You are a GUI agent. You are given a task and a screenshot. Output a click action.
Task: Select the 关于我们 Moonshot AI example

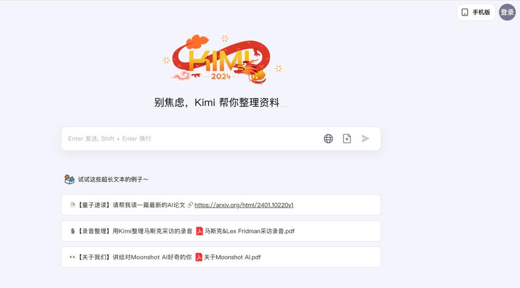(x=221, y=257)
